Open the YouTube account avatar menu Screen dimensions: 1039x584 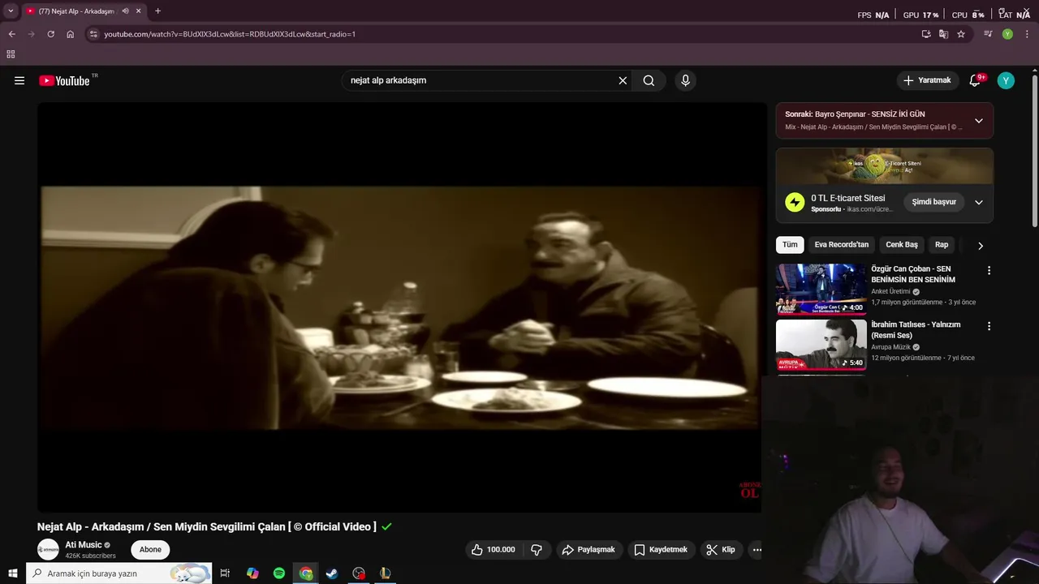tap(1006, 80)
